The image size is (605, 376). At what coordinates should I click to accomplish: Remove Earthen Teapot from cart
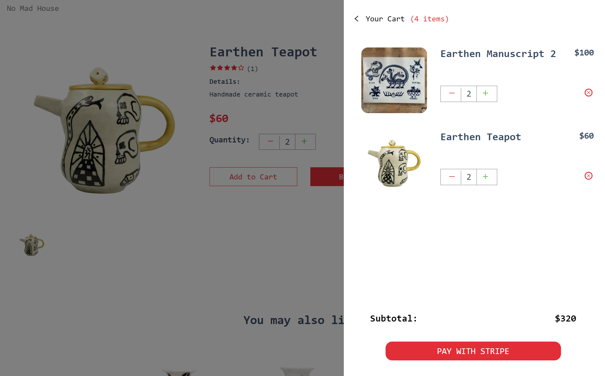[x=588, y=176]
